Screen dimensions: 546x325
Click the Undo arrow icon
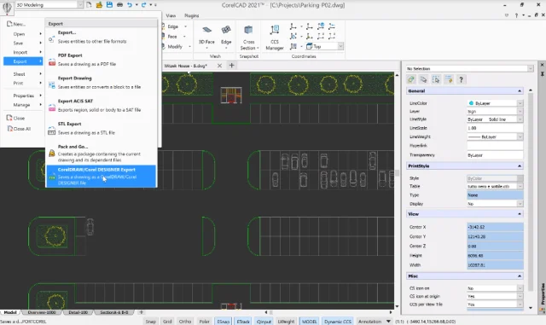pyautogui.click(x=130, y=5)
